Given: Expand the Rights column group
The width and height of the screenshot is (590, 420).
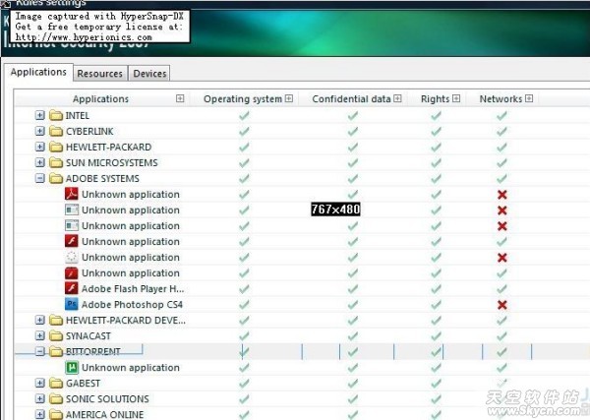Looking at the screenshot, I should click(456, 98).
